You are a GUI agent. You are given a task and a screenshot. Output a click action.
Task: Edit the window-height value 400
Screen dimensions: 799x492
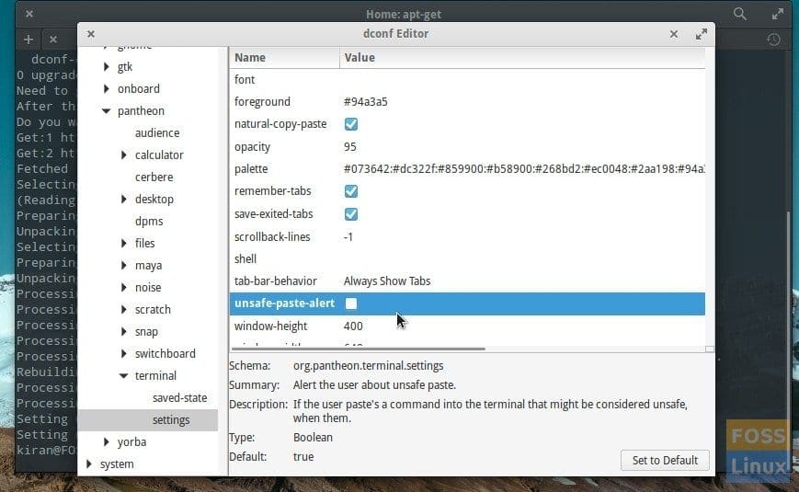tap(353, 326)
